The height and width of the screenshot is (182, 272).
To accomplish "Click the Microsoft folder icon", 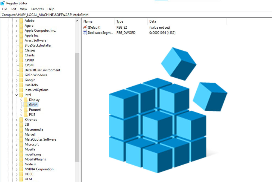I will [22, 144].
